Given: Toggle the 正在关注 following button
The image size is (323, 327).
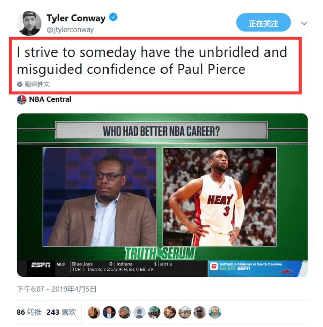Looking at the screenshot, I should pyautogui.click(x=263, y=23).
